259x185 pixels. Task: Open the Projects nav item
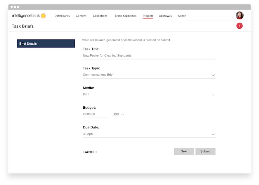click(x=148, y=16)
